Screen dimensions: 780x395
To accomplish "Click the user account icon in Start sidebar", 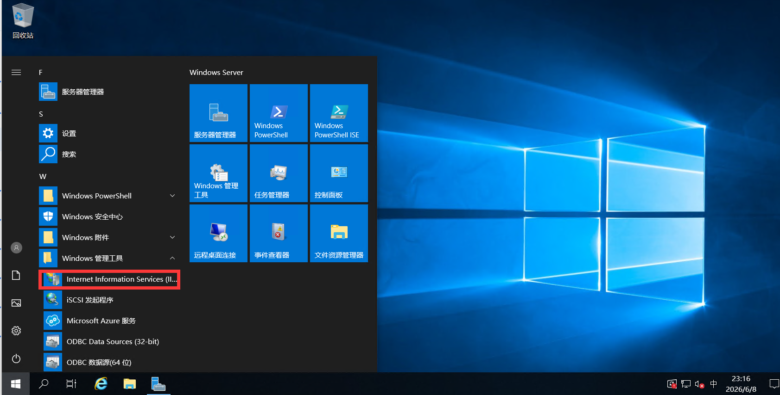I will tap(16, 247).
